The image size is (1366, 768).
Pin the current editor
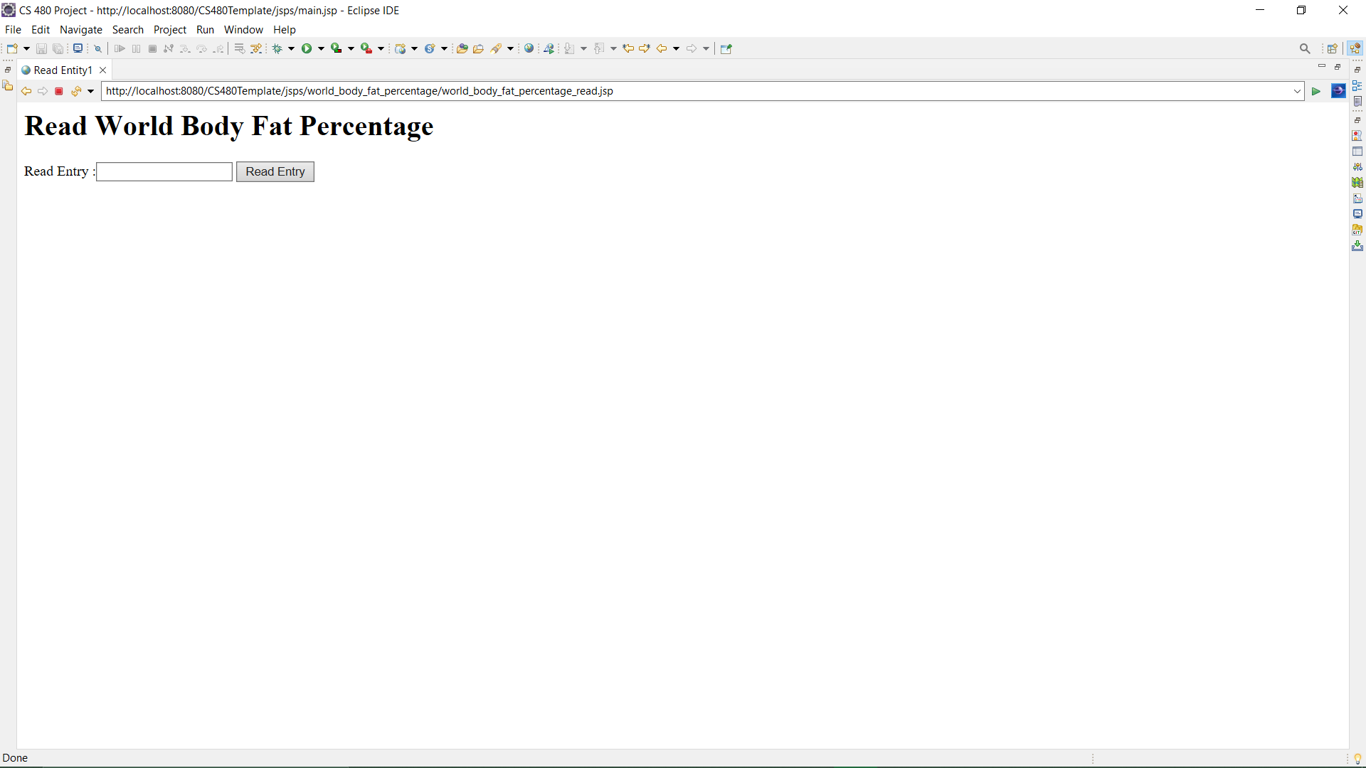(x=726, y=48)
